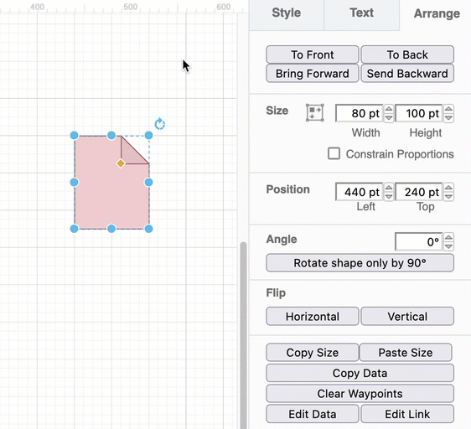The image size is (471, 429).
Task: Click the vertical scrollbar thumb beside the canvas
Action: tap(243, 335)
